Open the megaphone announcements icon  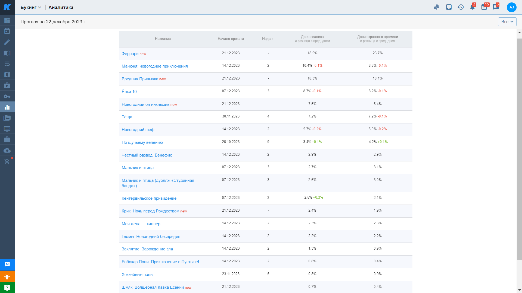437,7
